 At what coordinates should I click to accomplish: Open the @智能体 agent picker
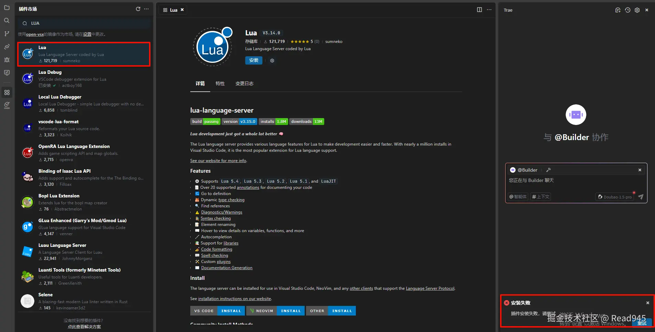(518, 197)
